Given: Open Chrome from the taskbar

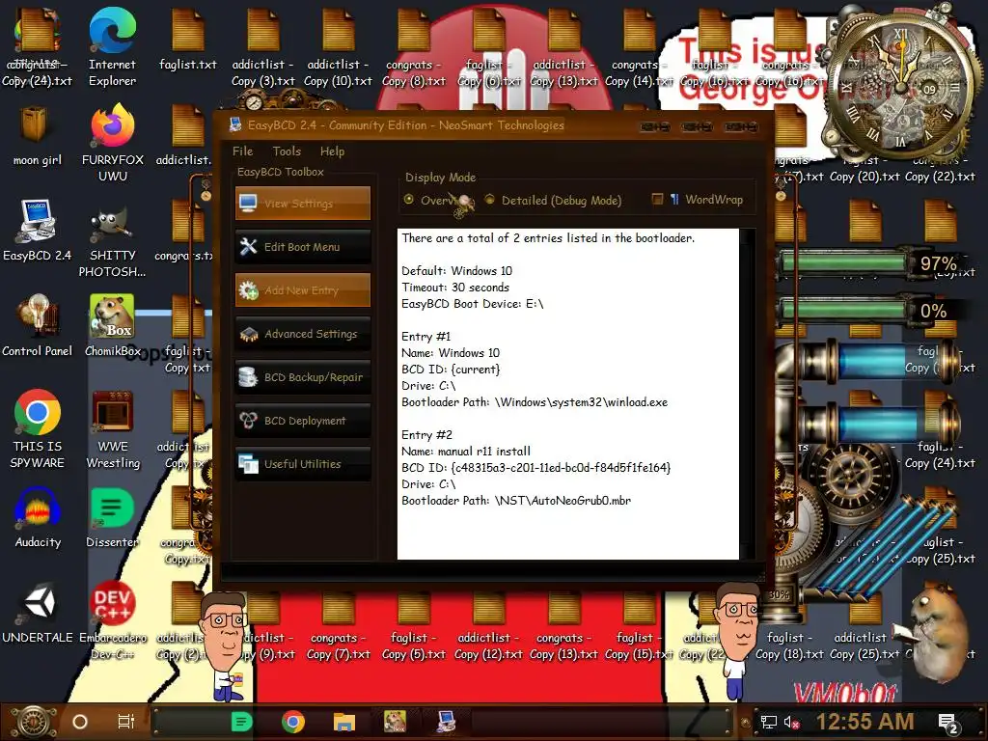Looking at the screenshot, I should [293, 722].
